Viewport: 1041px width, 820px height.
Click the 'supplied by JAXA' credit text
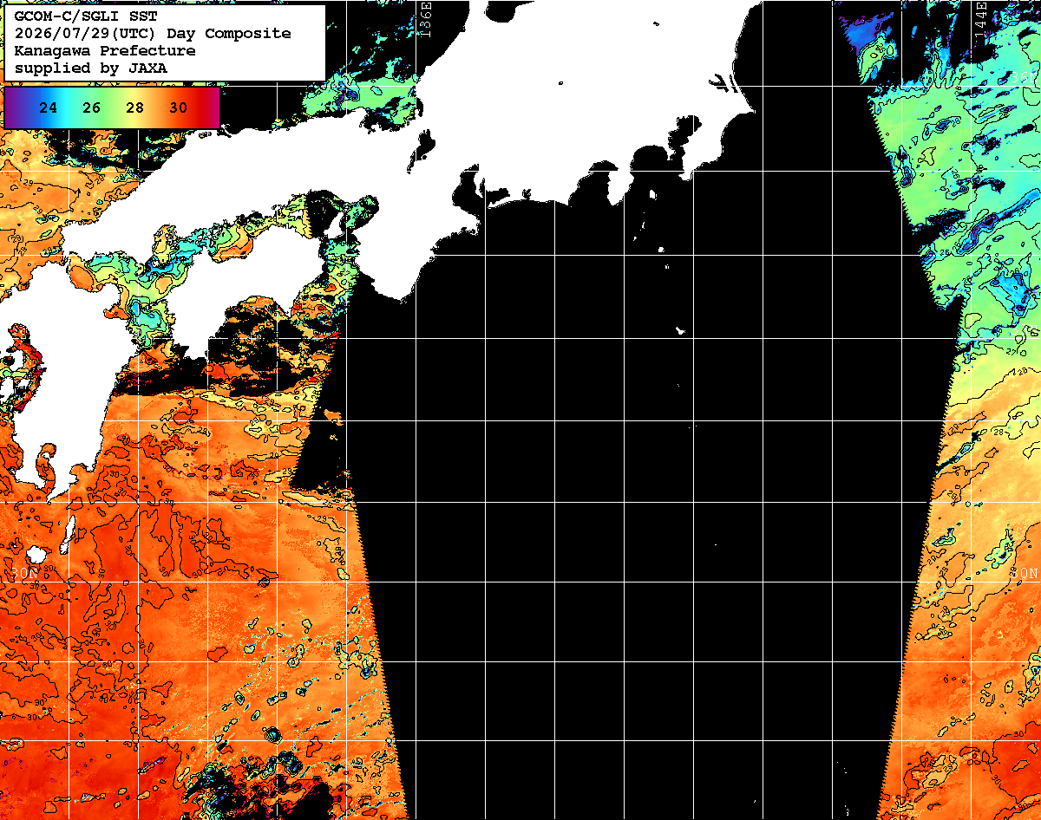[91, 68]
